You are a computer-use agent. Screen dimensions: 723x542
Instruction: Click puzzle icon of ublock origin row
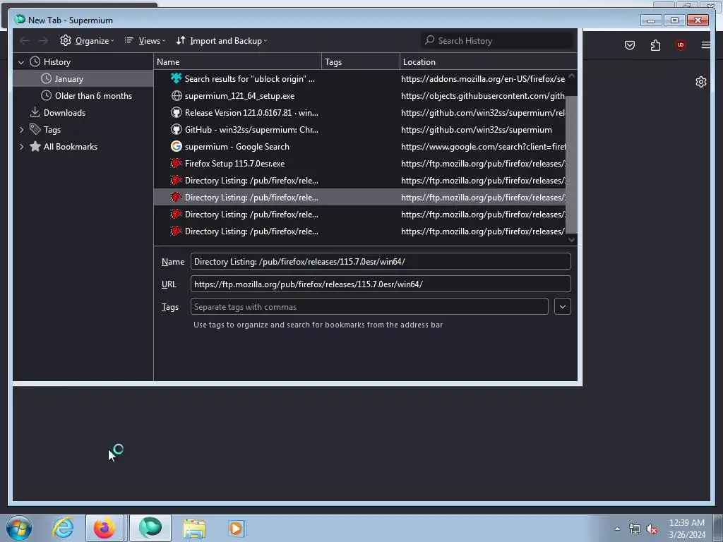(176, 79)
